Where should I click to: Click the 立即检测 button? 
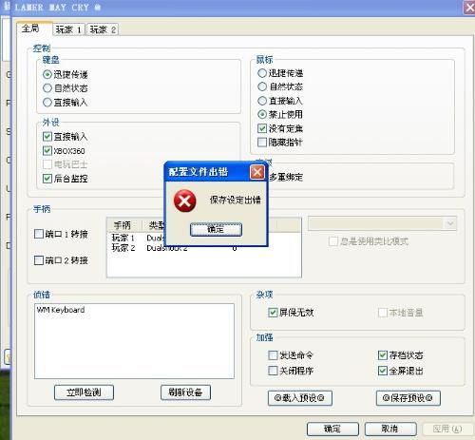(x=84, y=392)
